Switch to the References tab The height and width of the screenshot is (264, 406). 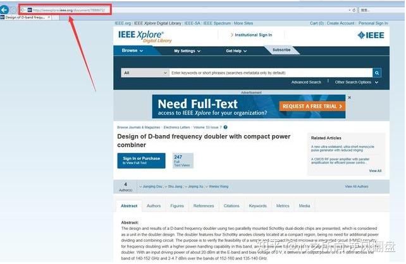click(x=204, y=206)
